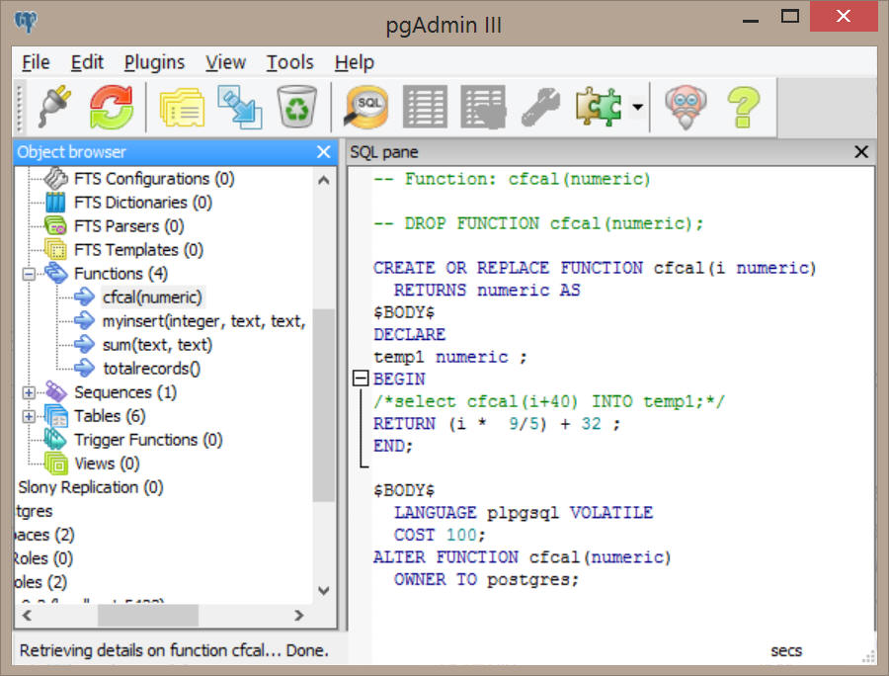Select the myinsert function

[x=203, y=321]
